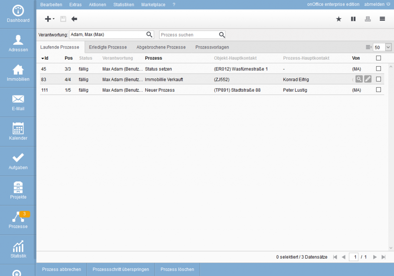
Task: Open the Kalender module
Action: point(18,132)
